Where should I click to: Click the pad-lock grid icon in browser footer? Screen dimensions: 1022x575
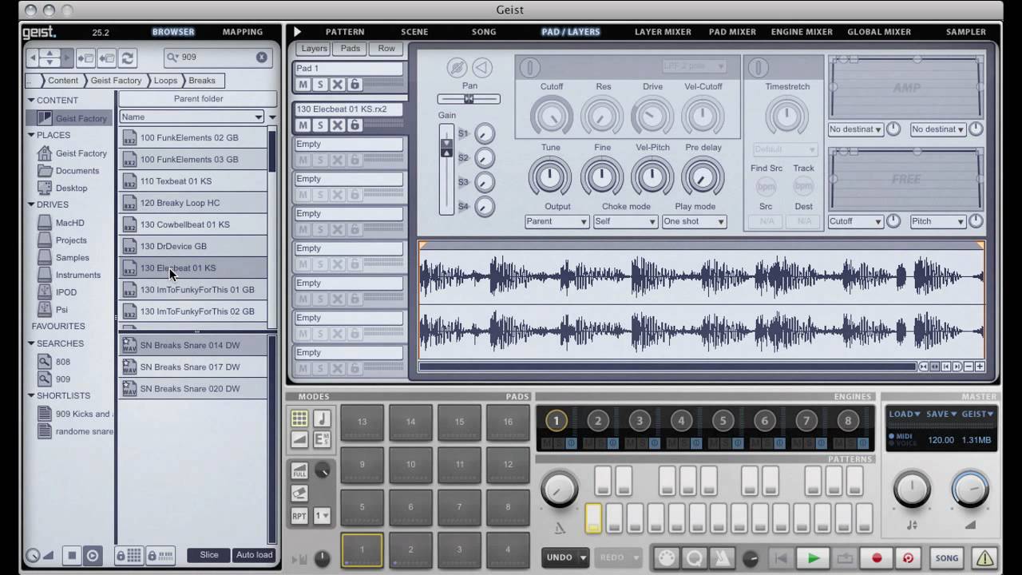129,555
